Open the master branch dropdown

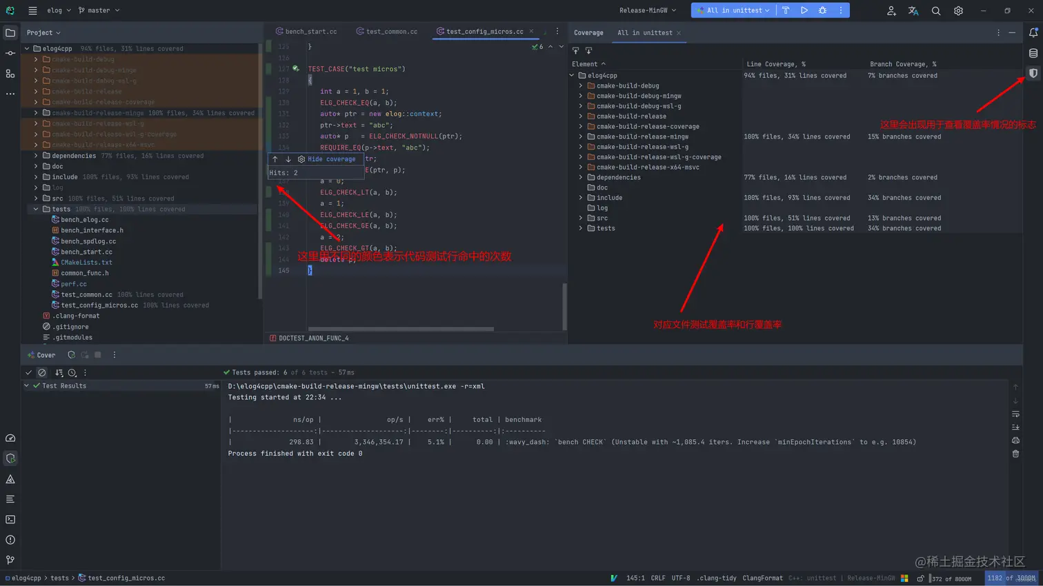[x=99, y=10]
